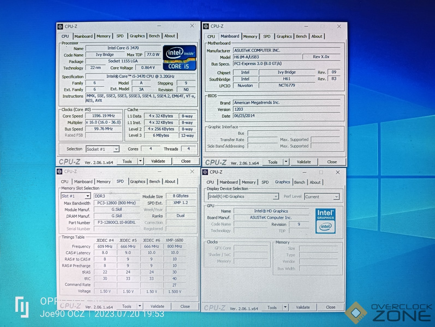This screenshot has height=327, width=435.
Task: Click Validate in the CPU window
Action: 158,161
